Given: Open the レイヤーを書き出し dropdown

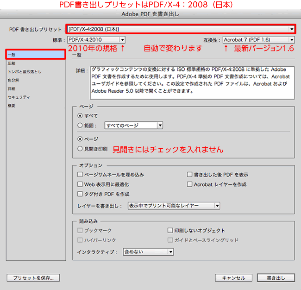Looking at the screenshot, I should click(x=174, y=206).
